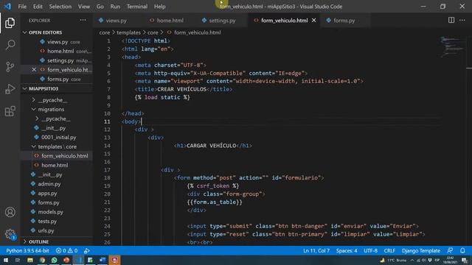Click the split editor icon

coord(451,20)
